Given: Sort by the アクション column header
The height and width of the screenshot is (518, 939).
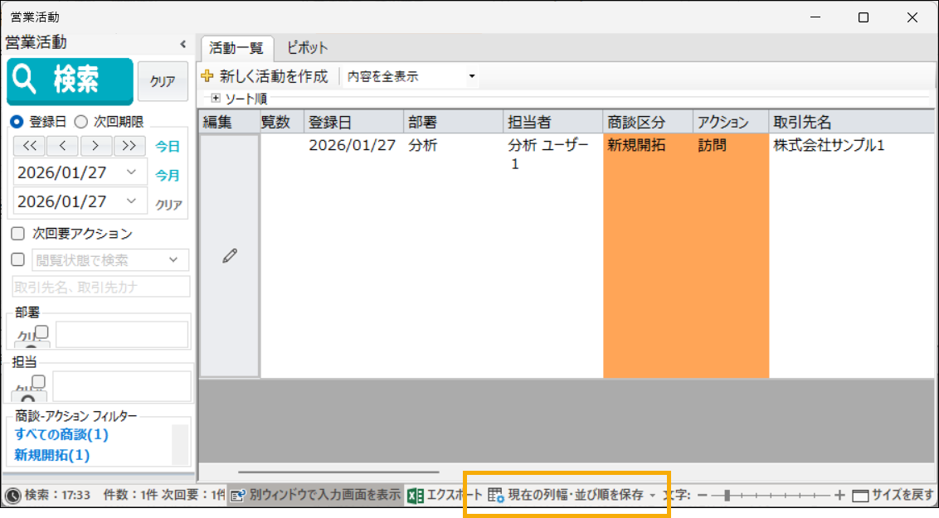Looking at the screenshot, I should 731,123.
